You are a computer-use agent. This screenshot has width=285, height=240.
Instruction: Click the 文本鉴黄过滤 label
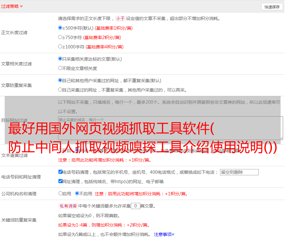pos(15,155)
